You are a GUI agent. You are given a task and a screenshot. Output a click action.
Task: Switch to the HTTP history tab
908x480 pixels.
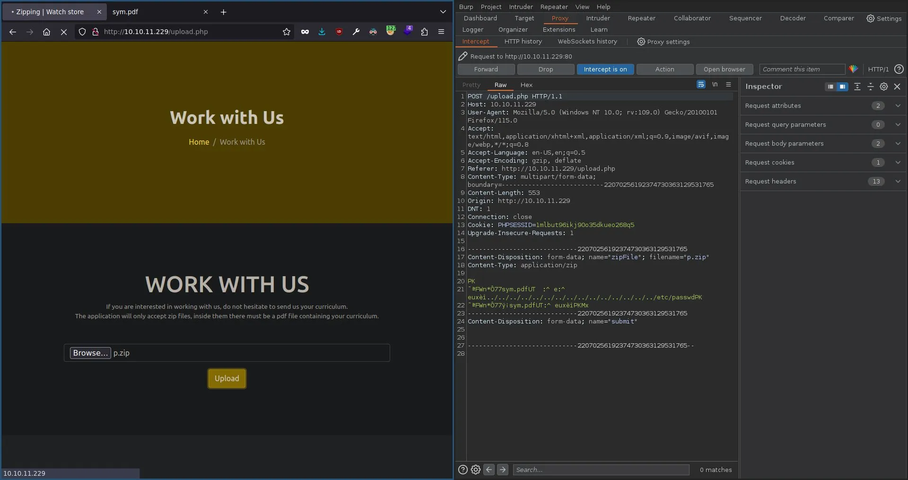point(523,42)
